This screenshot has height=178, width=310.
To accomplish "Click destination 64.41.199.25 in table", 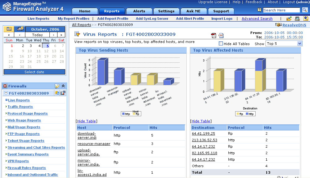I will pyautogui.click(x=203, y=133).
